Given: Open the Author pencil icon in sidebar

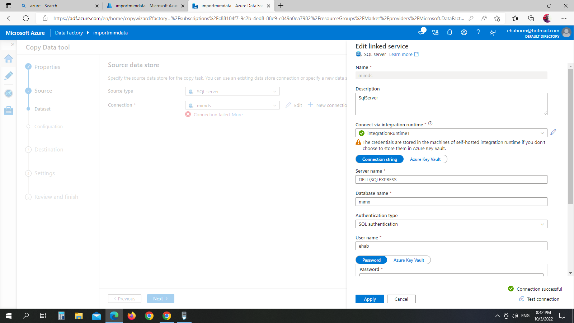Looking at the screenshot, I should point(9,76).
